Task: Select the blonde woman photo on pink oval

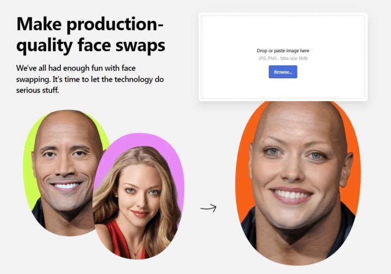Action: pyautogui.click(x=138, y=196)
